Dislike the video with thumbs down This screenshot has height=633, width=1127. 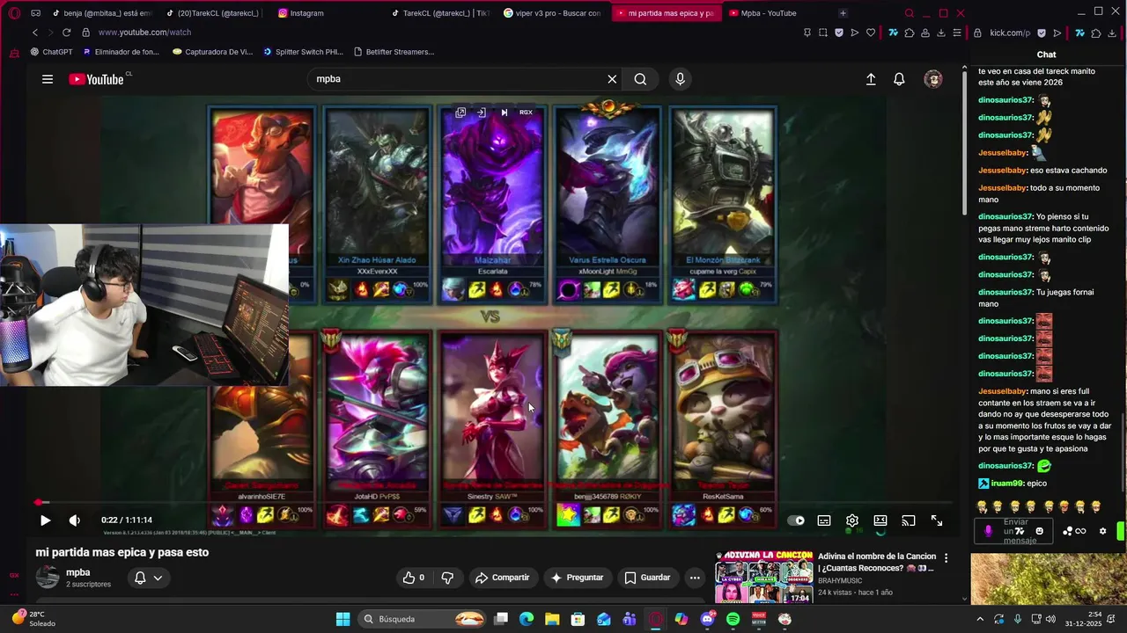(x=447, y=578)
